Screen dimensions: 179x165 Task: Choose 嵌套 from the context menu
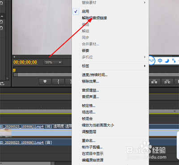click(111, 51)
